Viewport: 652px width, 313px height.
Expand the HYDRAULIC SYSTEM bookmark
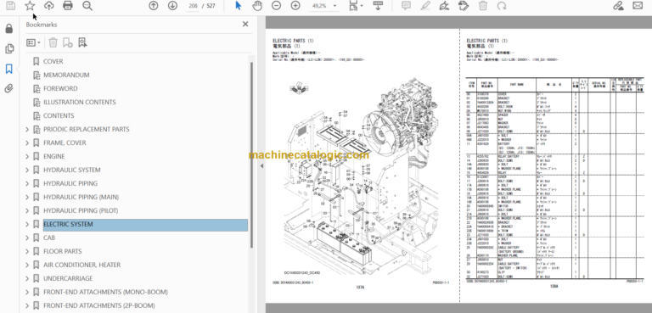pos(27,170)
